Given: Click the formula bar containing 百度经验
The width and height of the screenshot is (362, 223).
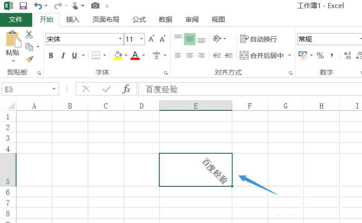Looking at the screenshot, I should [250, 89].
